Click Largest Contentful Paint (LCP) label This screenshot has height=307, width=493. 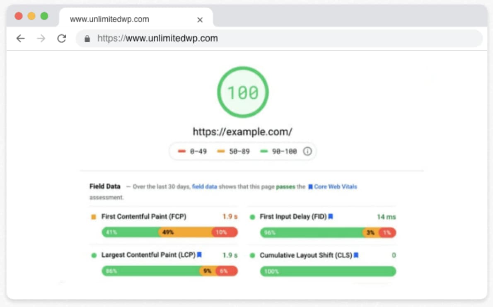tap(148, 255)
